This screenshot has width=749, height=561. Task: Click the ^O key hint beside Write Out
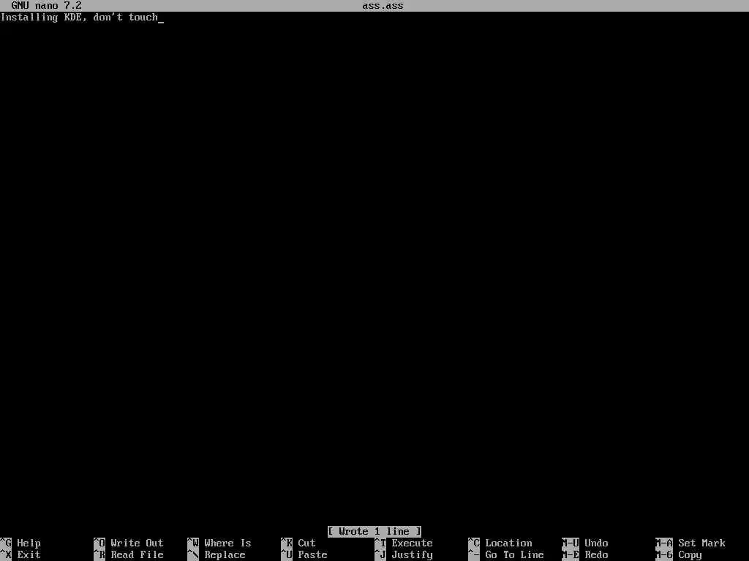click(x=99, y=543)
